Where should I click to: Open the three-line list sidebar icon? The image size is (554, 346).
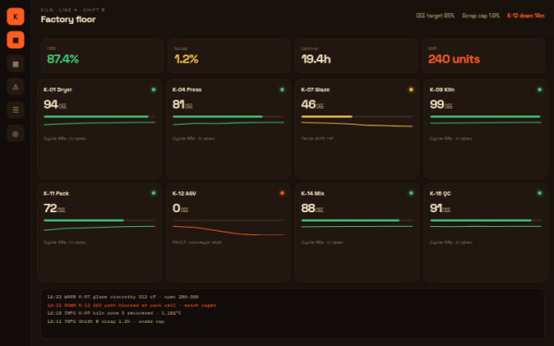tap(16, 110)
